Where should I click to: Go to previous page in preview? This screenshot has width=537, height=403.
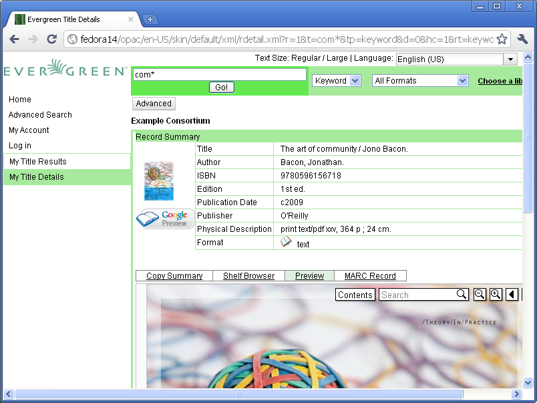coord(512,295)
